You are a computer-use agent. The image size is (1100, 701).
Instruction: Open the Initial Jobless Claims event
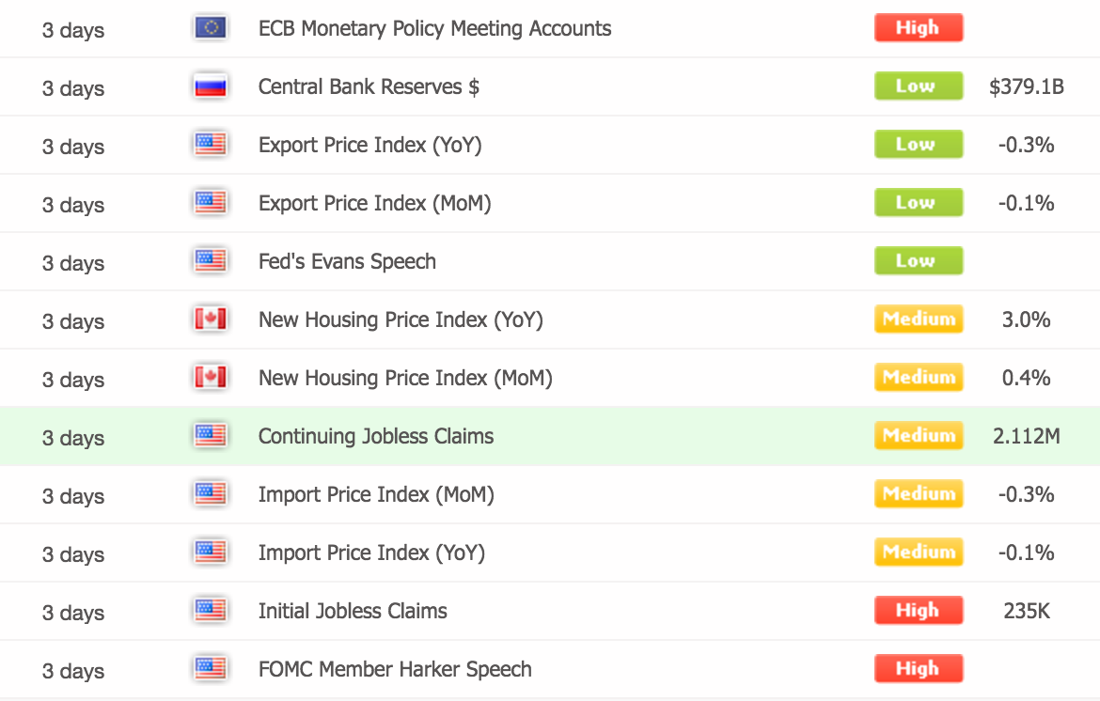click(x=353, y=611)
